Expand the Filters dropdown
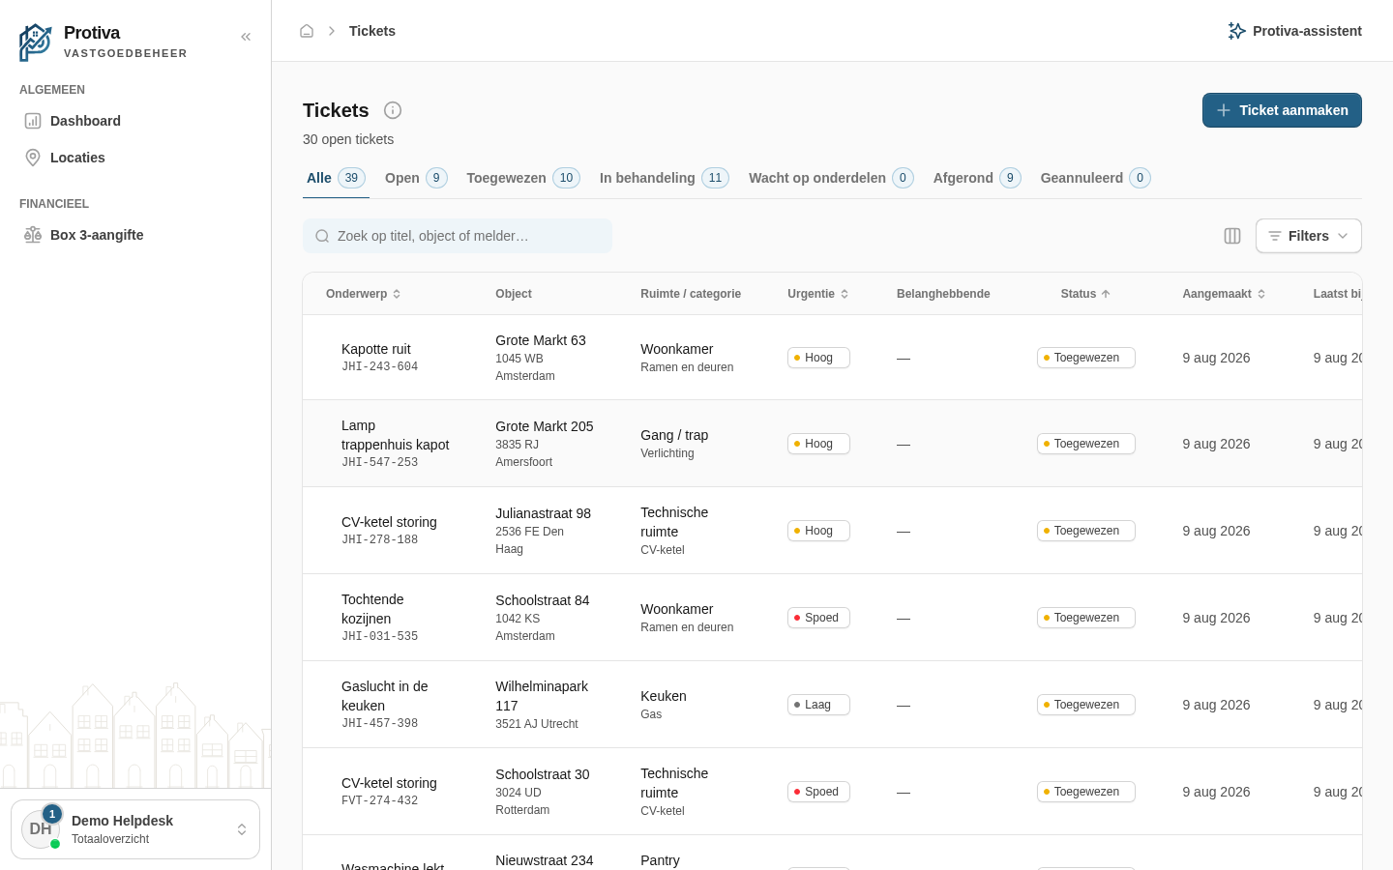This screenshot has height=870, width=1393. click(x=1309, y=236)
